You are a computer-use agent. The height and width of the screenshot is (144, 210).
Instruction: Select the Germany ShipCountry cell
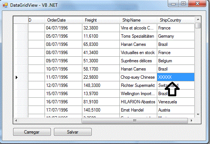176,36
